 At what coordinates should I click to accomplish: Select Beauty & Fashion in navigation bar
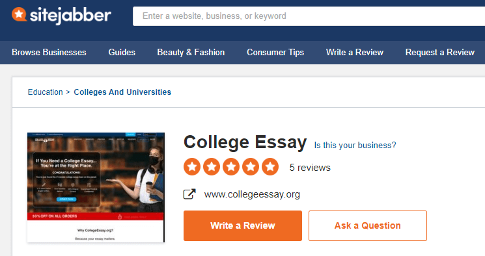[191, 52]
